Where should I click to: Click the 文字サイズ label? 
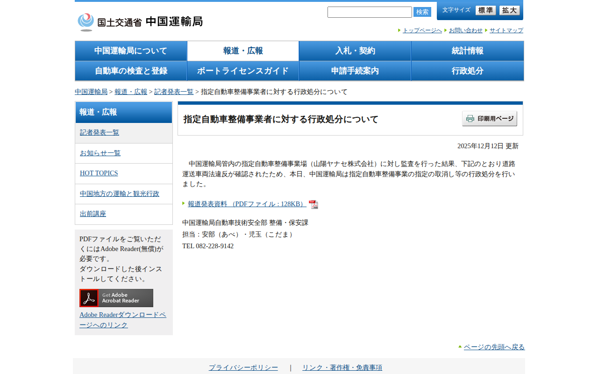click(x=456, y=10)
